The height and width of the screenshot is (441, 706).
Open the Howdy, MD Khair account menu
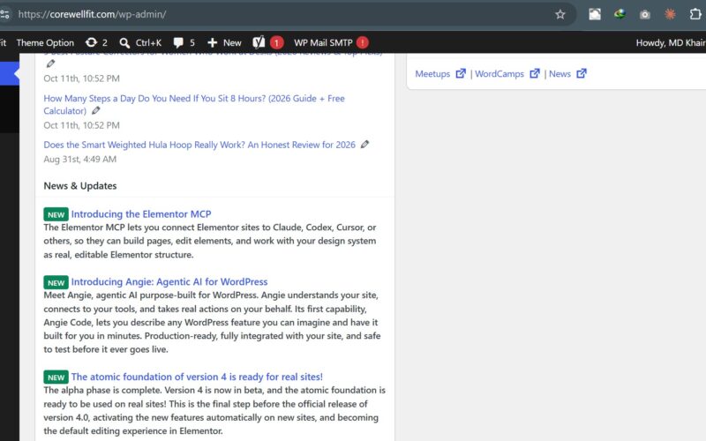tap(671, 42)
